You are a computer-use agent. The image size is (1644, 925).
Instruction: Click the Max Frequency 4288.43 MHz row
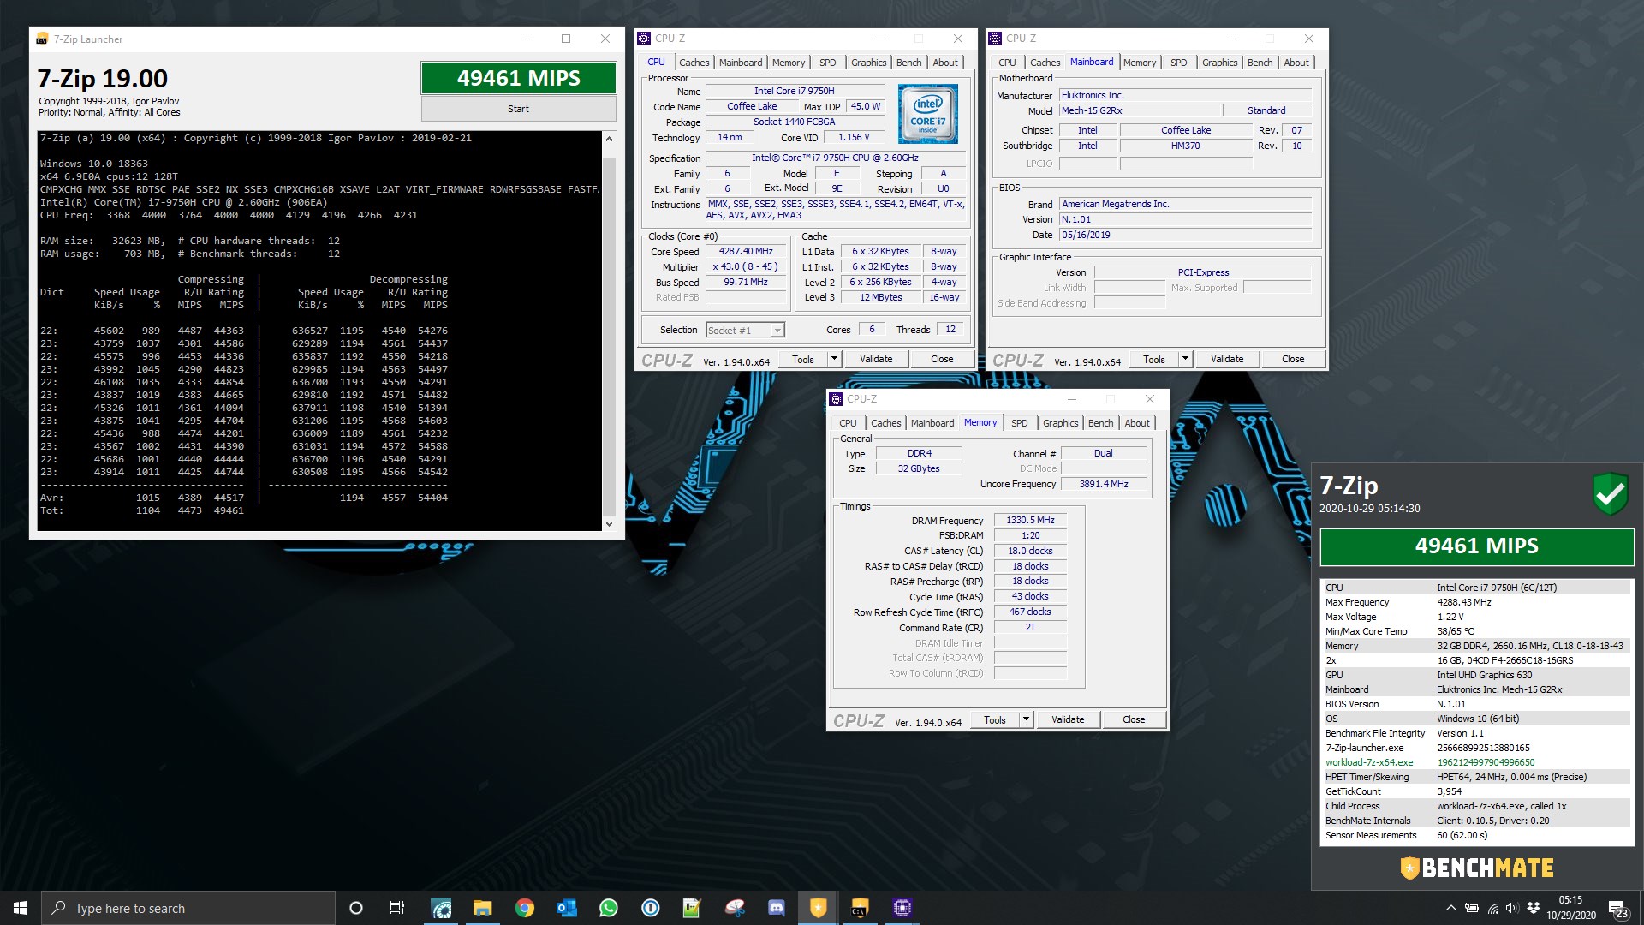tap(1477, 602)
